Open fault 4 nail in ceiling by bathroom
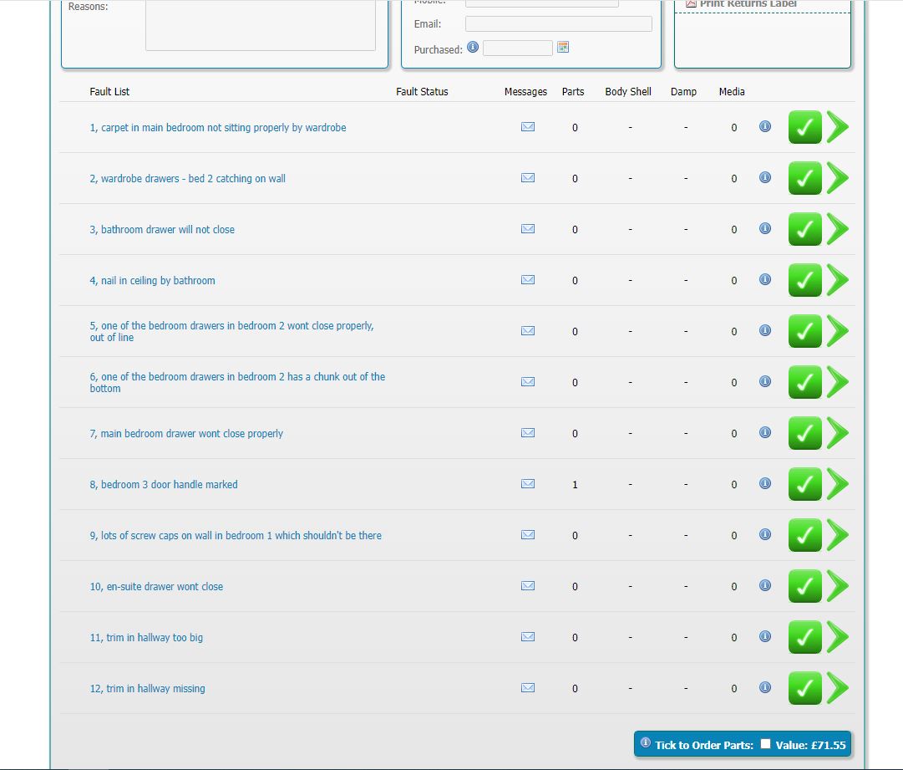 click(152, 281)
